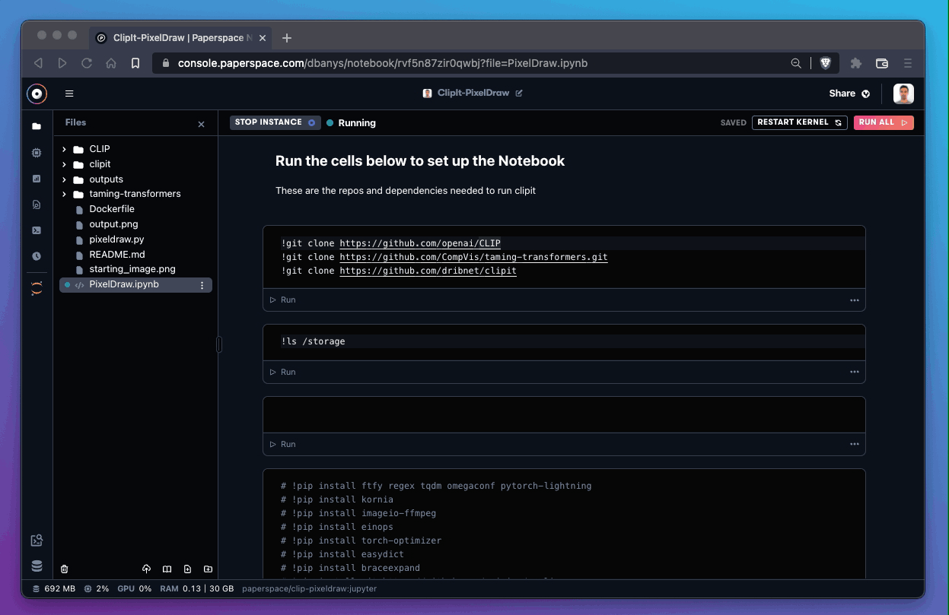Screen dimensions: 949x615
Task: Open the dribnet/clipit GitHub link
Action: (x=428, y=271)
